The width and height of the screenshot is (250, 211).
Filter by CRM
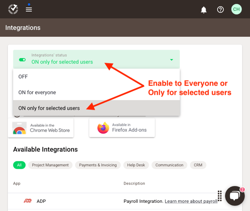tap(198, 165)
